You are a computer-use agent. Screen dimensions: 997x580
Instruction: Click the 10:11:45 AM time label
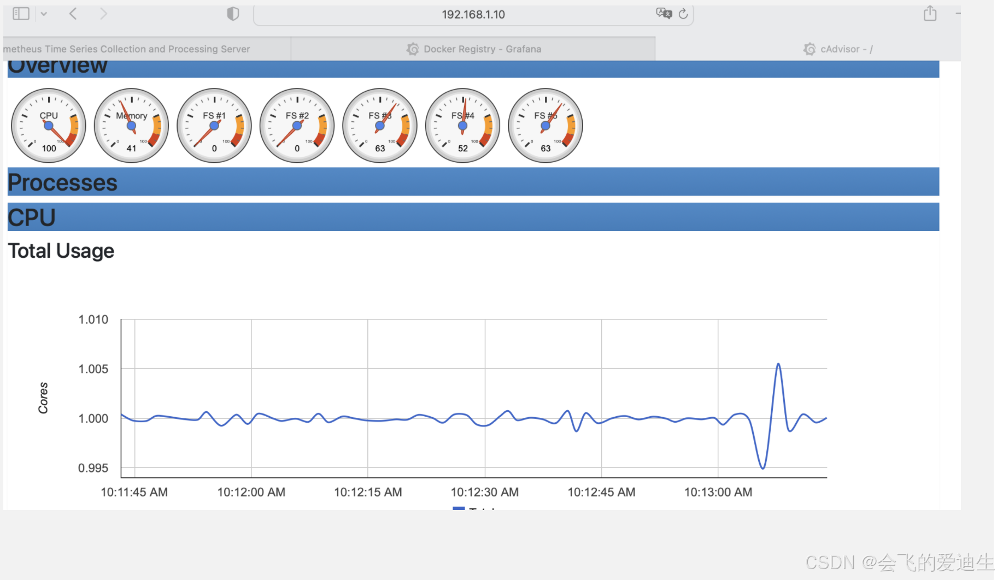[x=134, y=492]
